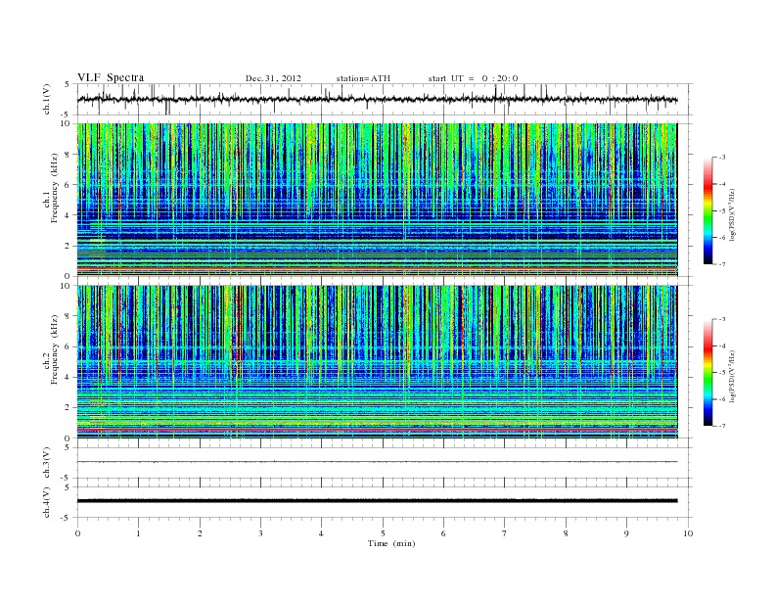Click the "-3" tick on the ch.1 colorbar
Screen dimensions: 775x599
pyautogui.click(x=722, y=158)
